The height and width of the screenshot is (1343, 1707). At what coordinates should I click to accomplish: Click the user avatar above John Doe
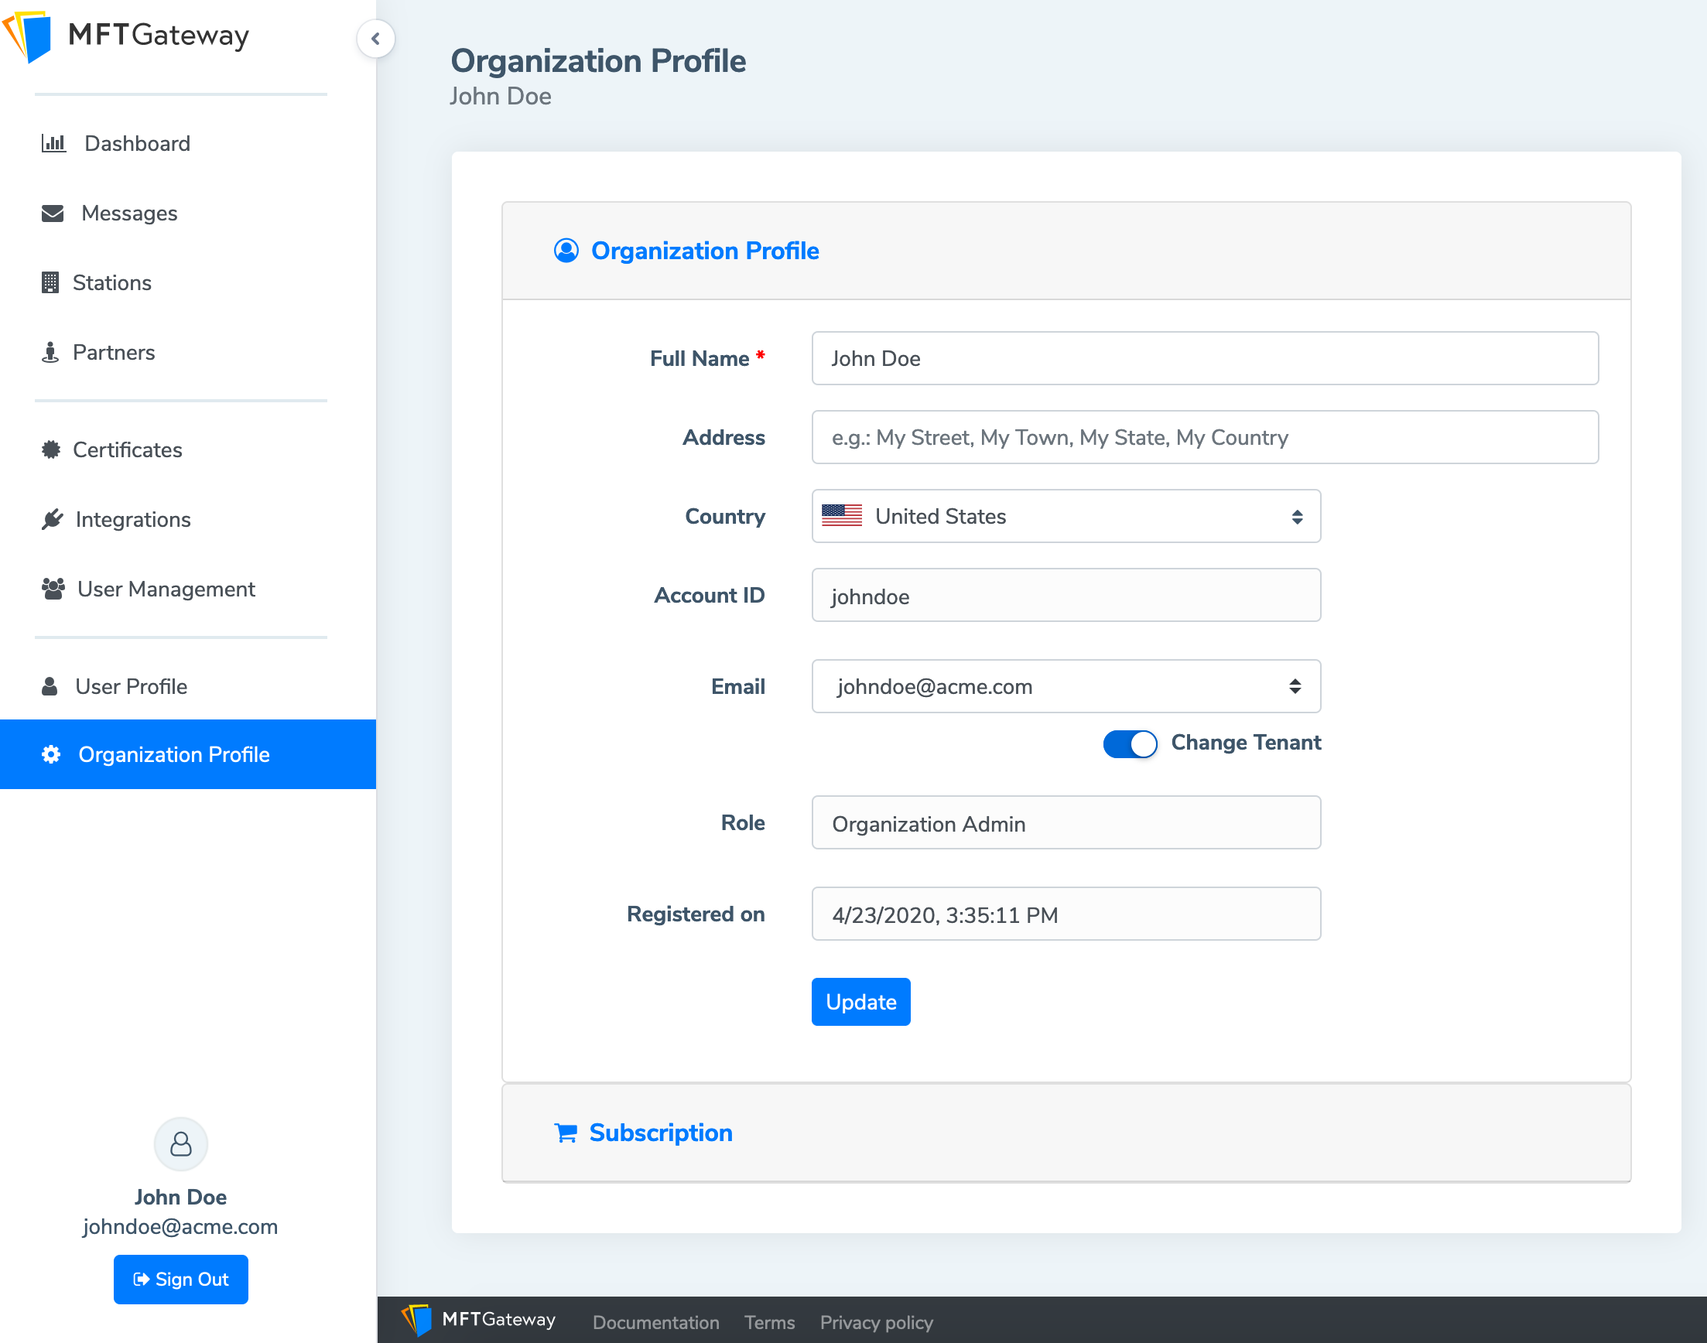coord(181,1144)
